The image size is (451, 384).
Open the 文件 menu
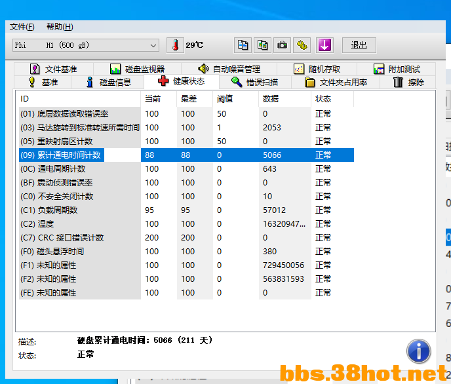click(22, 27)
